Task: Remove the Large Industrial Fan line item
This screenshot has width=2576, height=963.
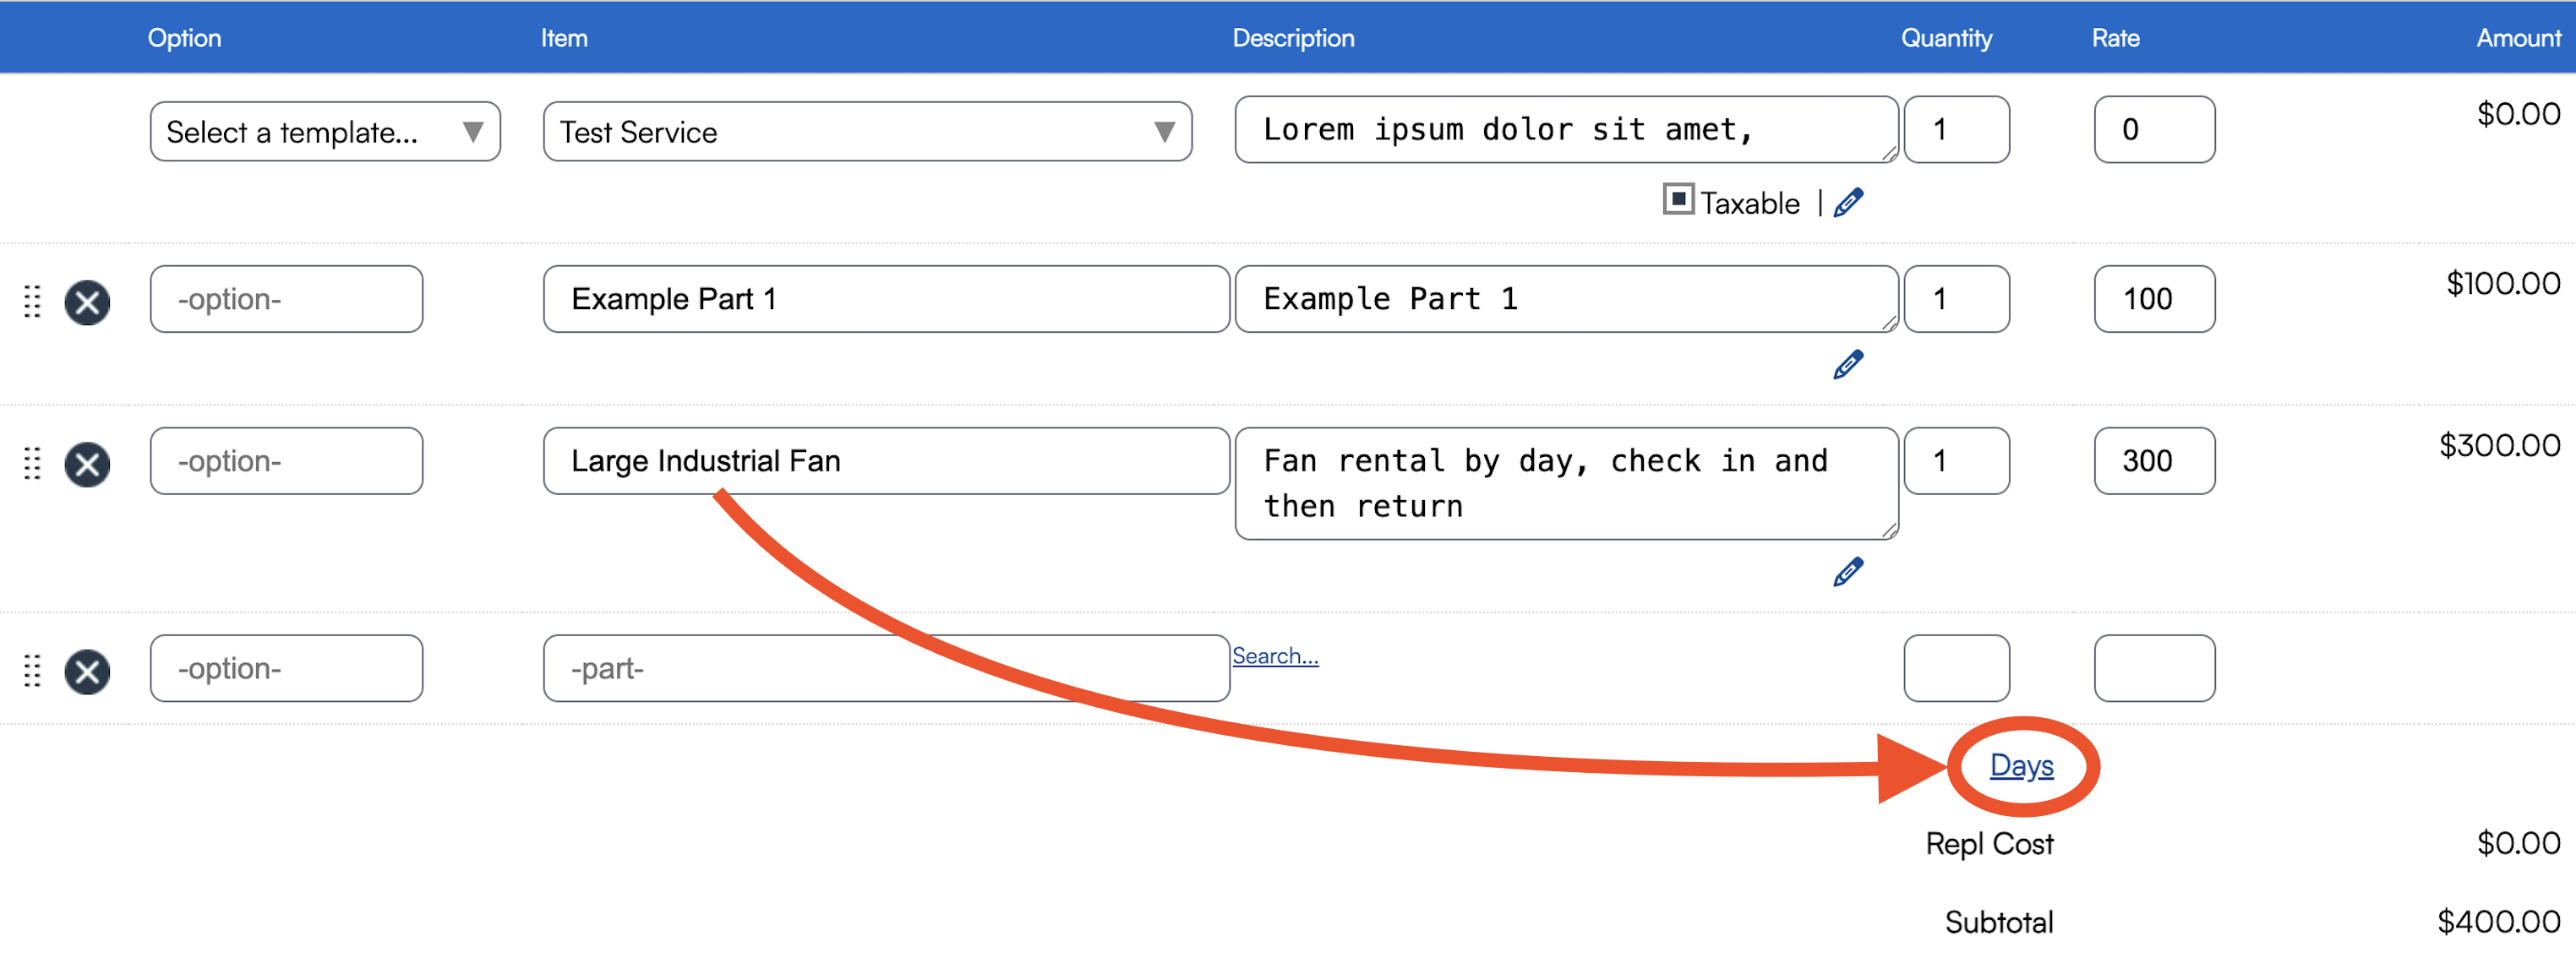Action: pyautogui.click(x=87, y=464)
